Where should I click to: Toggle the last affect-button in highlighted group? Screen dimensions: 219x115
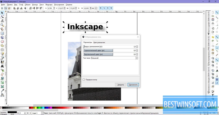[111, 8]
